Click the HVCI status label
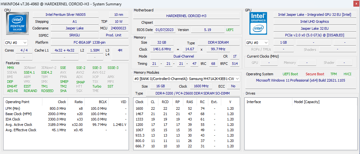The width and height of the screenshot is (360, 154). (x=347, y=74)
